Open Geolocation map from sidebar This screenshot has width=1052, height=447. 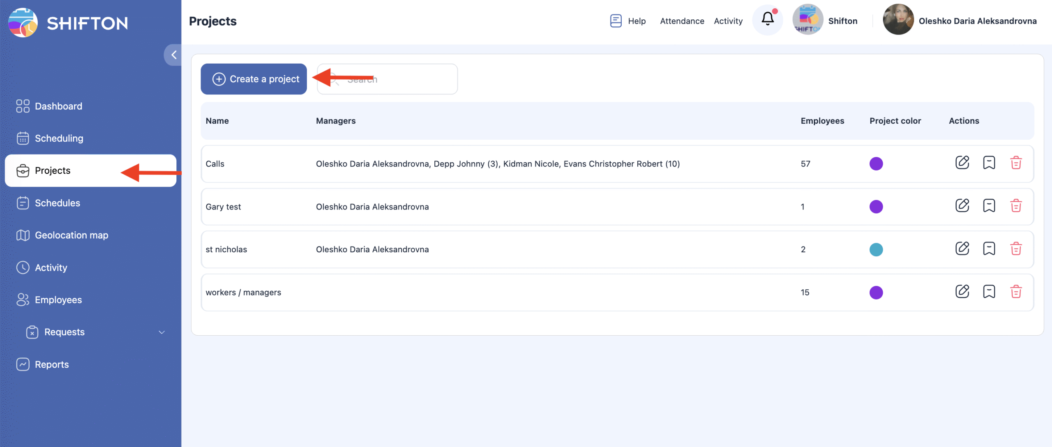[x=71, y=235]
